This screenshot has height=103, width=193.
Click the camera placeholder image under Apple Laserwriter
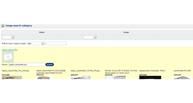[8, 57]
